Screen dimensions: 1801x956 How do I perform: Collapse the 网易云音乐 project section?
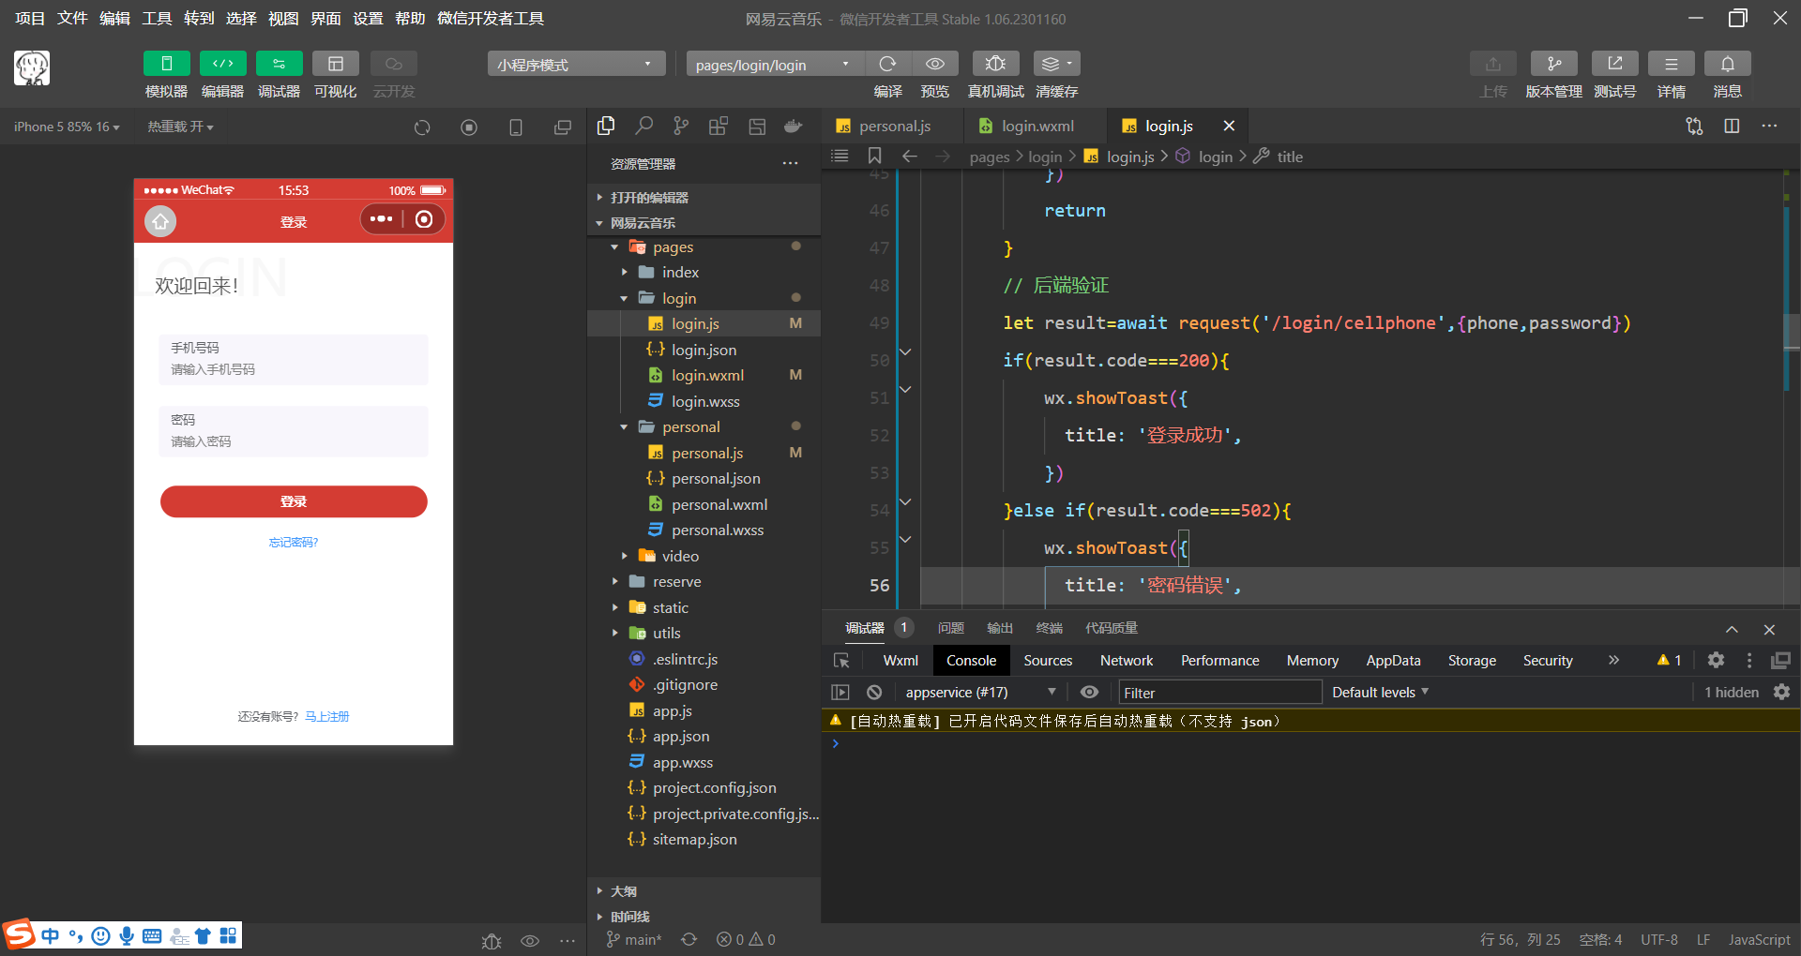tap(704, 223)
